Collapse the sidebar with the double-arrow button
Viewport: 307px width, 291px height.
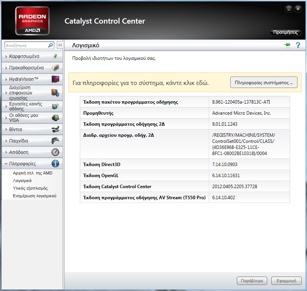tap(60, 45)
